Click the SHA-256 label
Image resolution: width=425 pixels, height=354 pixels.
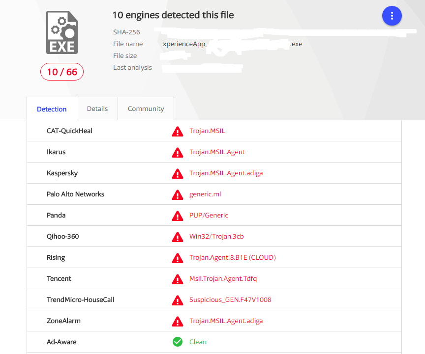(126, 32)
